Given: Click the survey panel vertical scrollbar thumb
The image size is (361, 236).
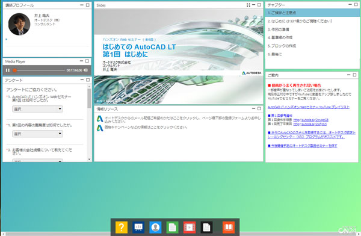Looking at the screenshot, I should [89, 98].
